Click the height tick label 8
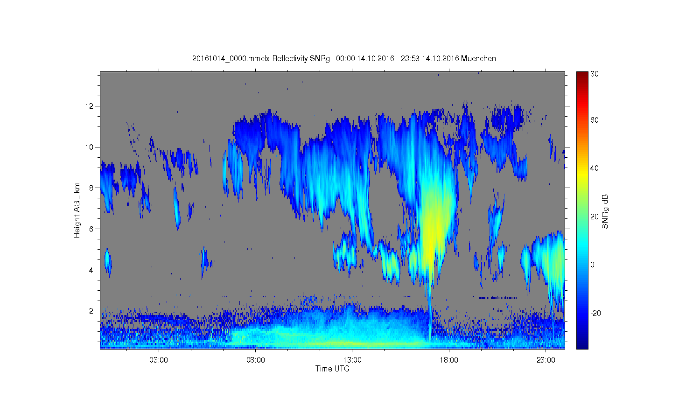Screen dimensions: 700x420 [x=92, y=188]
